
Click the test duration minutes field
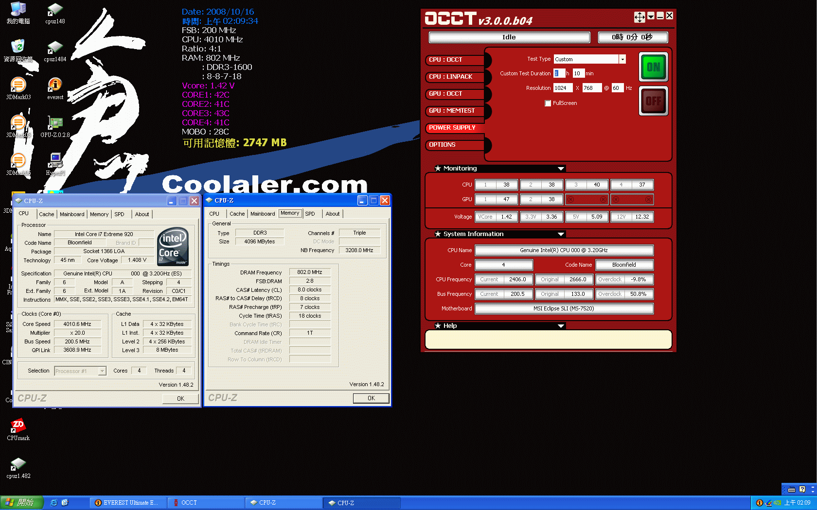click(578, 73)
